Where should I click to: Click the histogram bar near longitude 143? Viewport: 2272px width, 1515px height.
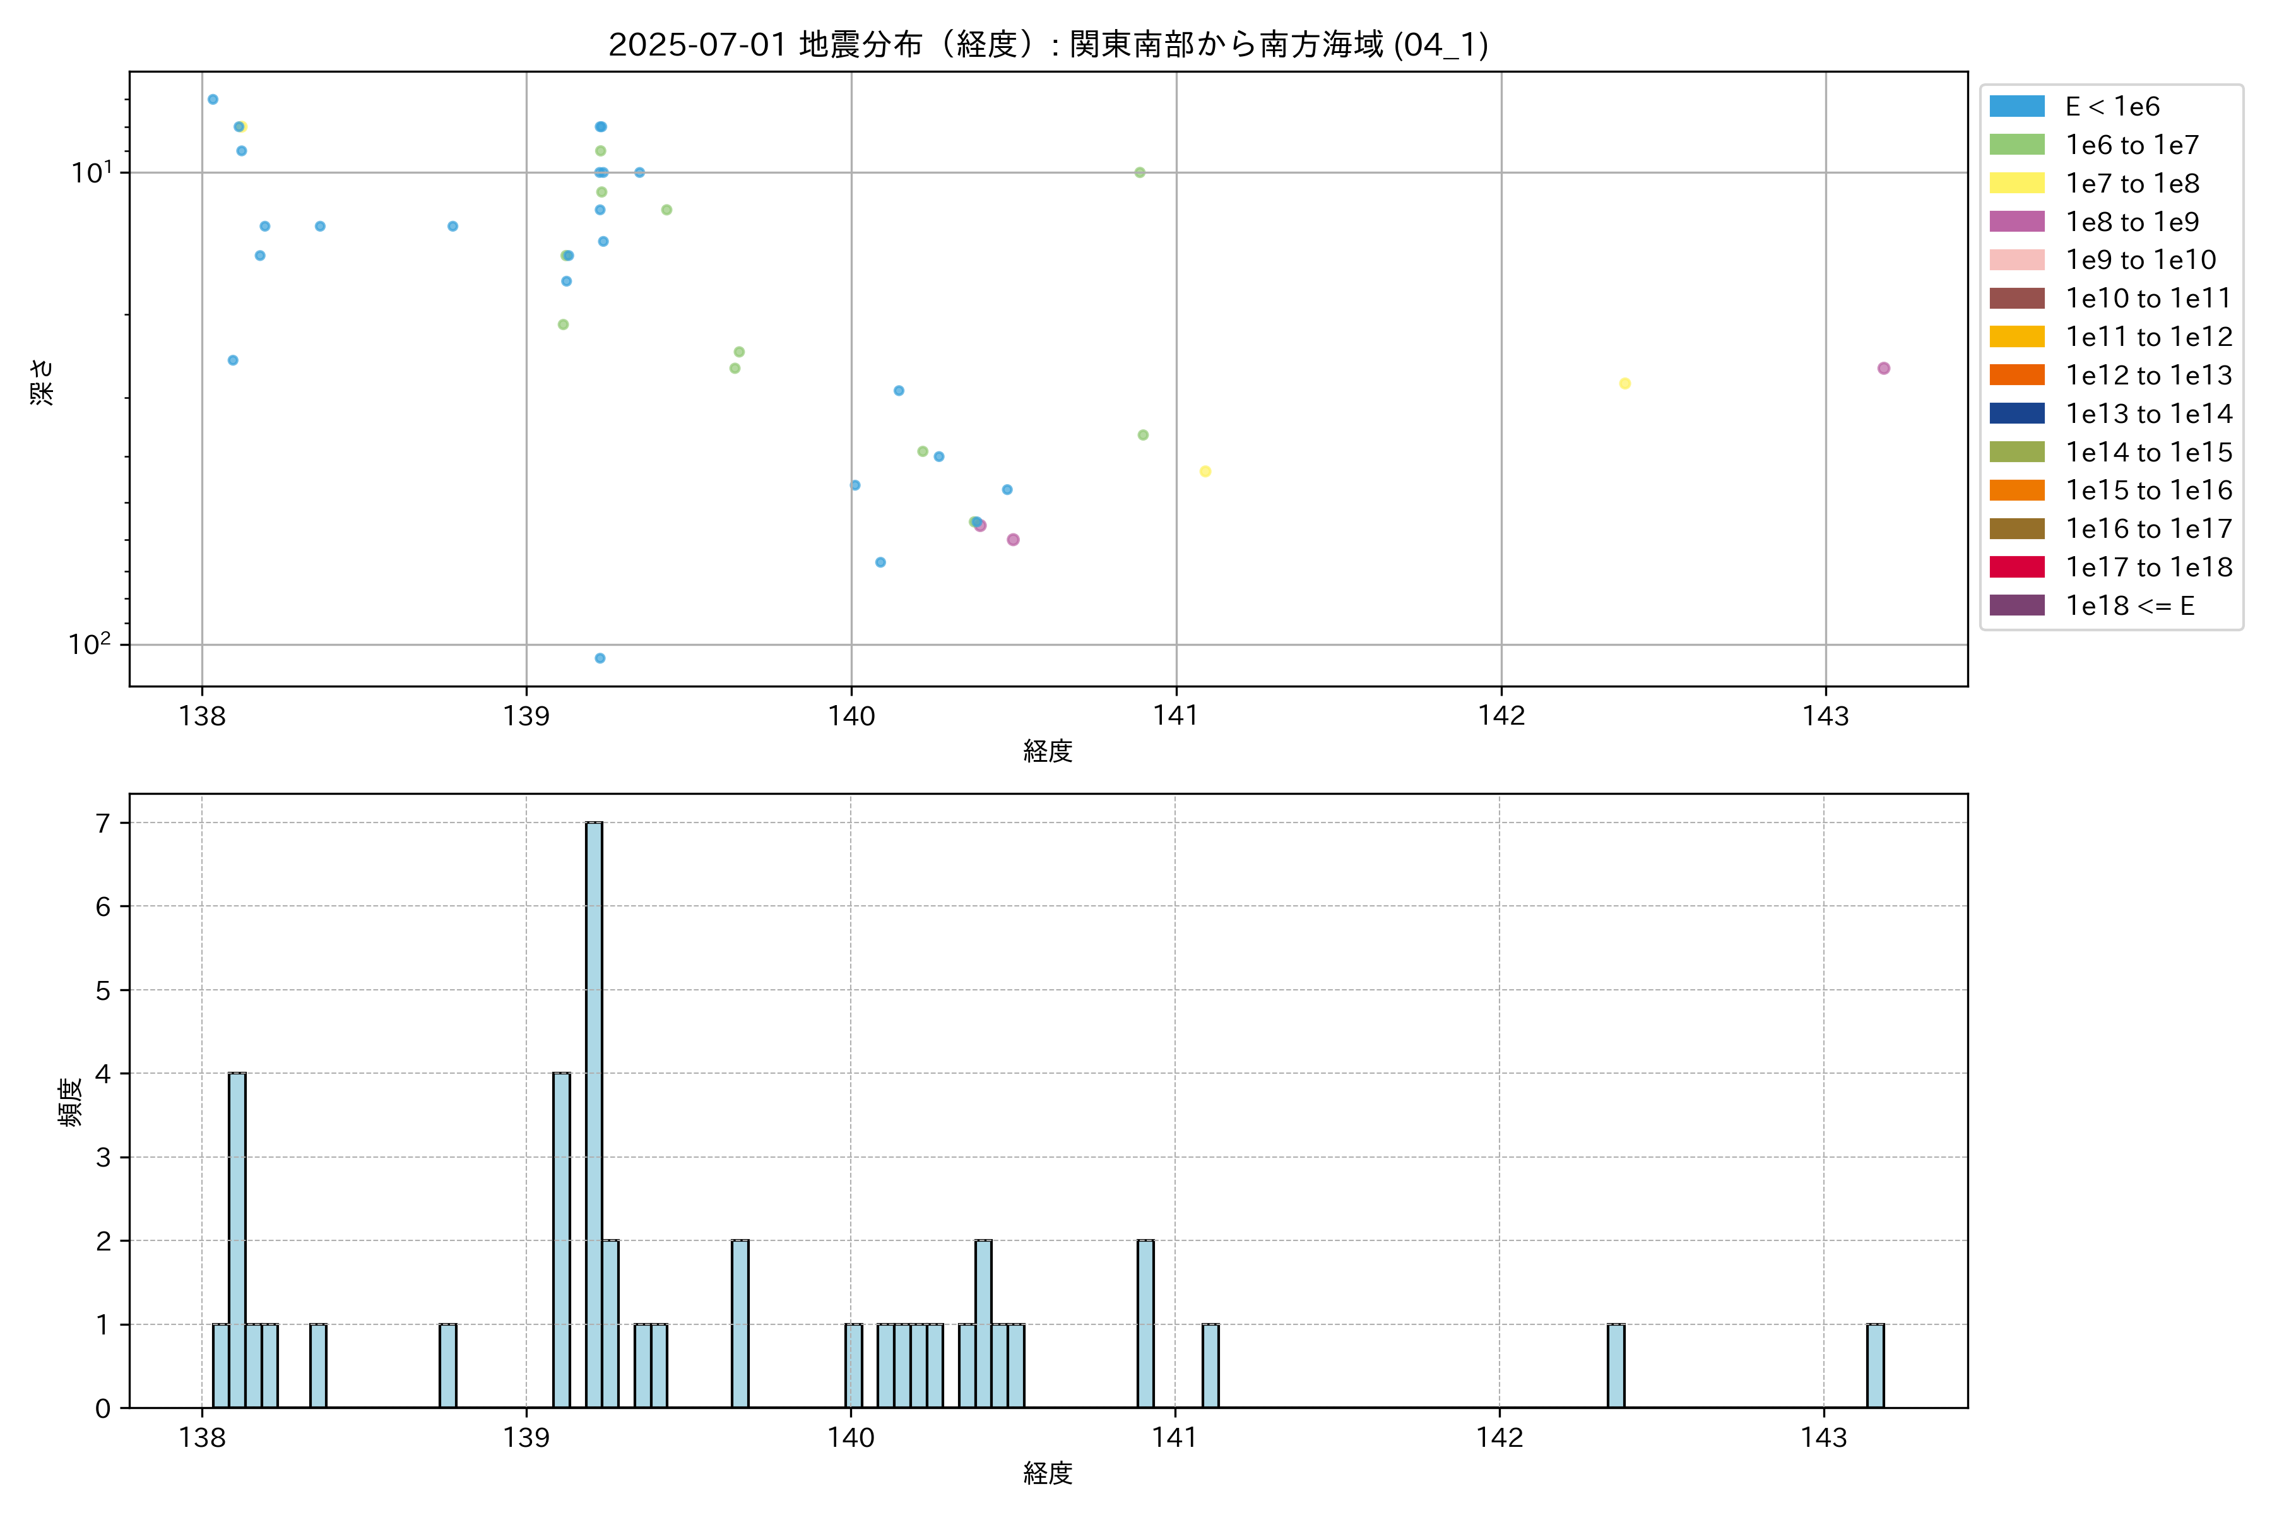tap(1875, 1365)
